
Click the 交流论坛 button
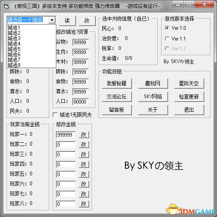(117, 97)
